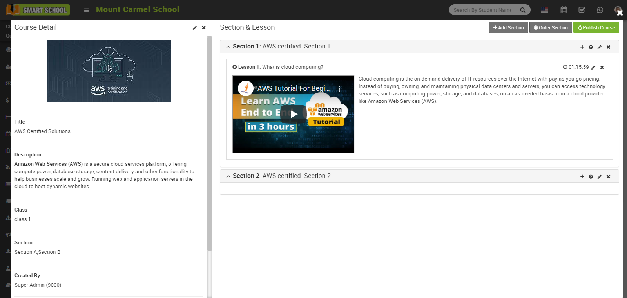This screenshot has height=298, width=627.
Task: Add a lesson to Section 1 with plus icon
Action: (582, 47)
